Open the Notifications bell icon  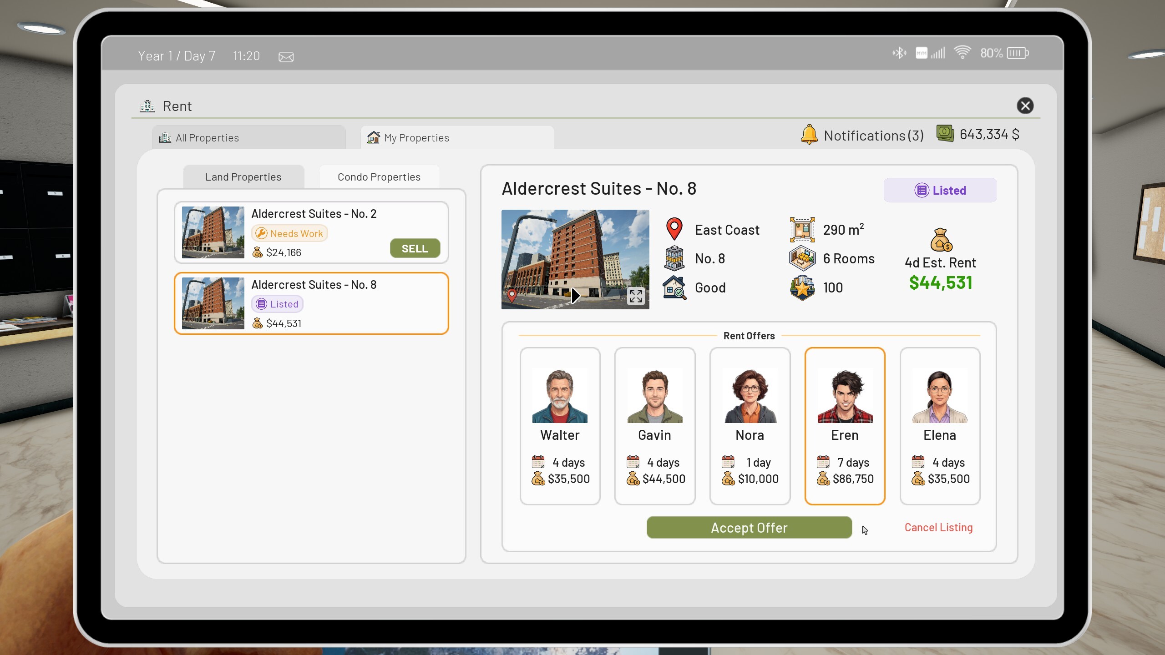click(x=809, y=135)
